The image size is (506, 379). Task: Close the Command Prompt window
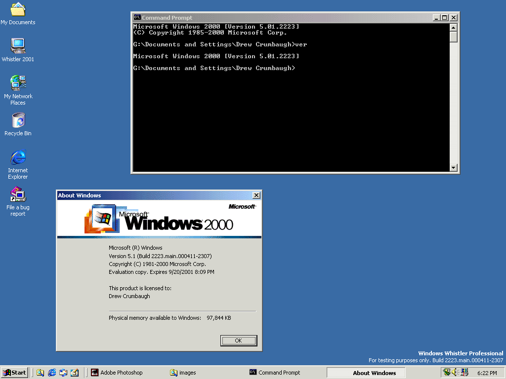point(454,18)
